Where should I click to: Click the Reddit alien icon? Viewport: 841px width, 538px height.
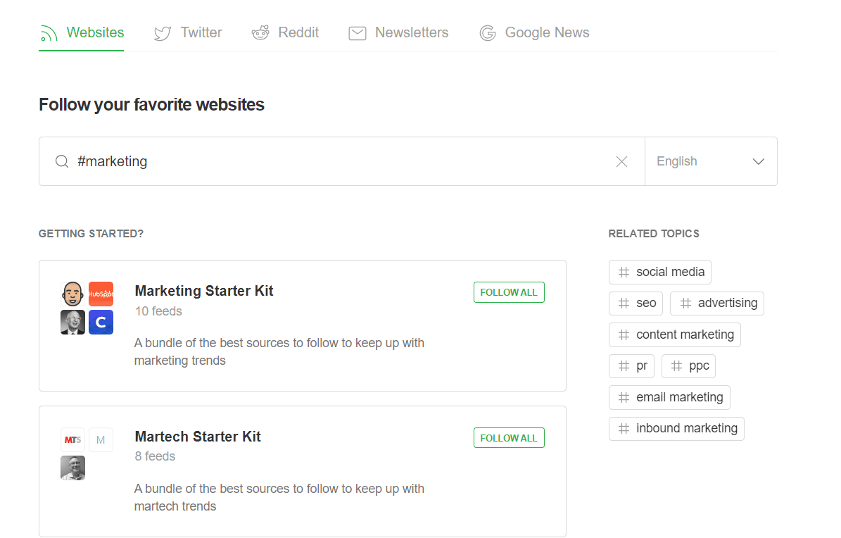pyautogui.click(x=260, y=32)
